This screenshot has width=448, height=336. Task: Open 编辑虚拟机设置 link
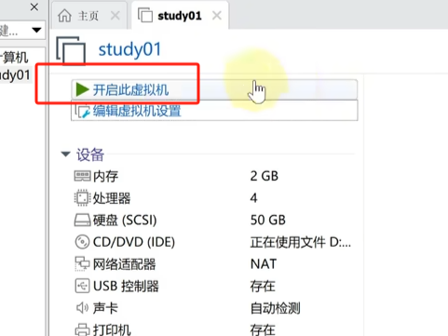[137, 111]
